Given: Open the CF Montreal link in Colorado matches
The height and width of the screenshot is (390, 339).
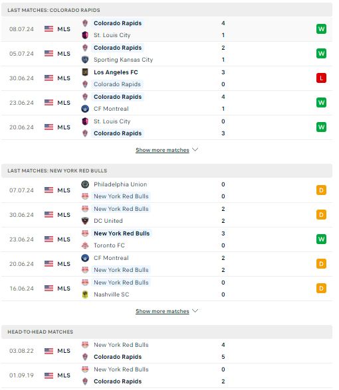Looking at the screenshot, I should (x=111, y=109).
